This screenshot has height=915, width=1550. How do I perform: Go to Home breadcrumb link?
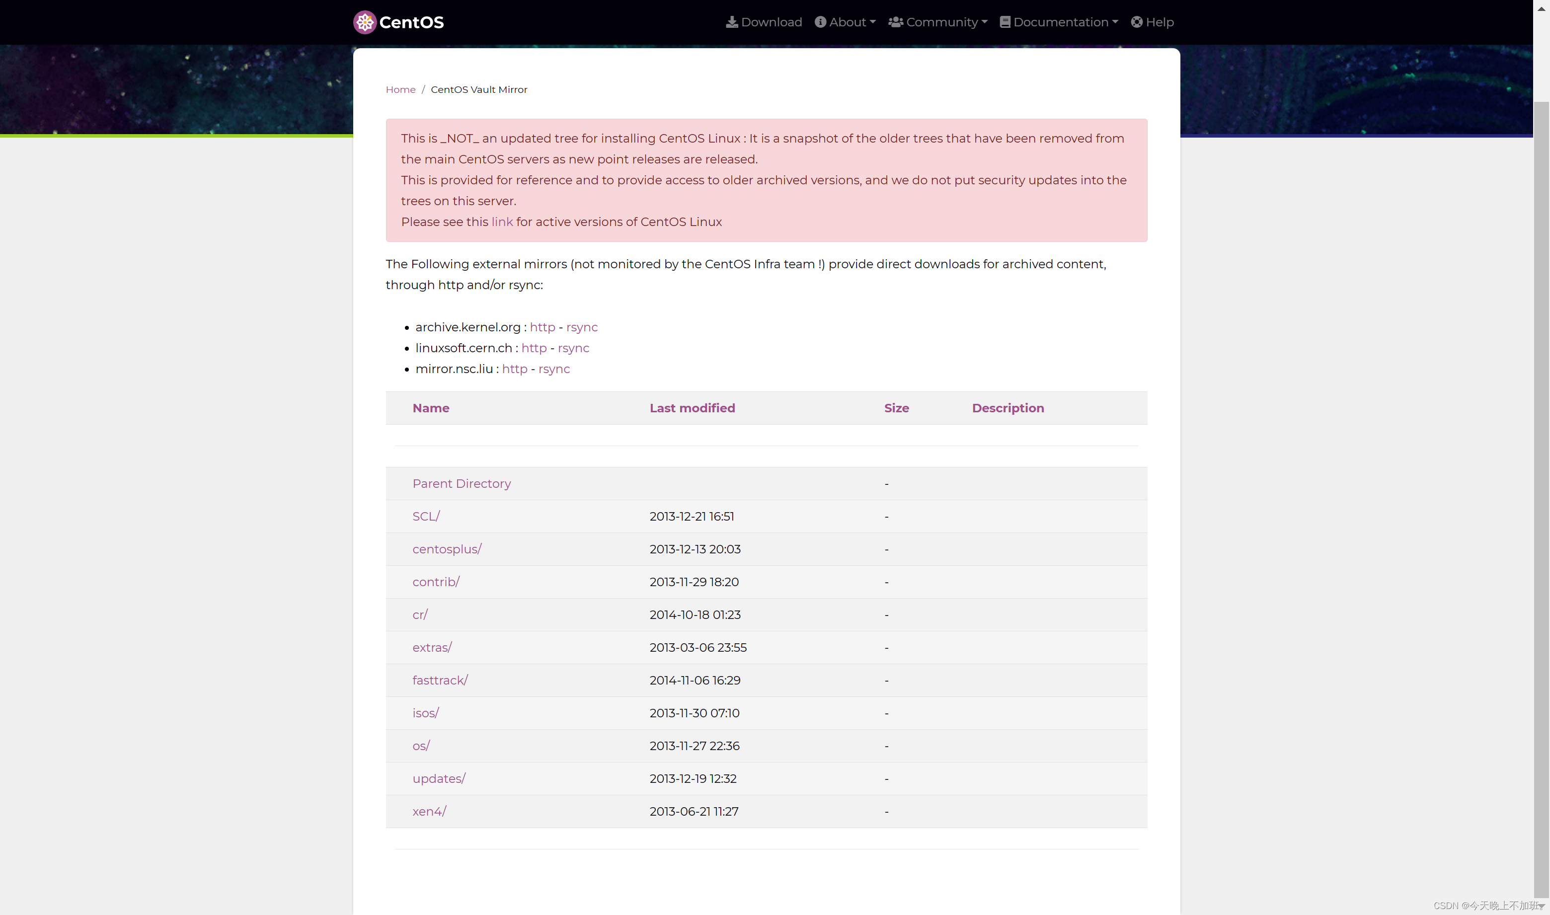point(400,89)
